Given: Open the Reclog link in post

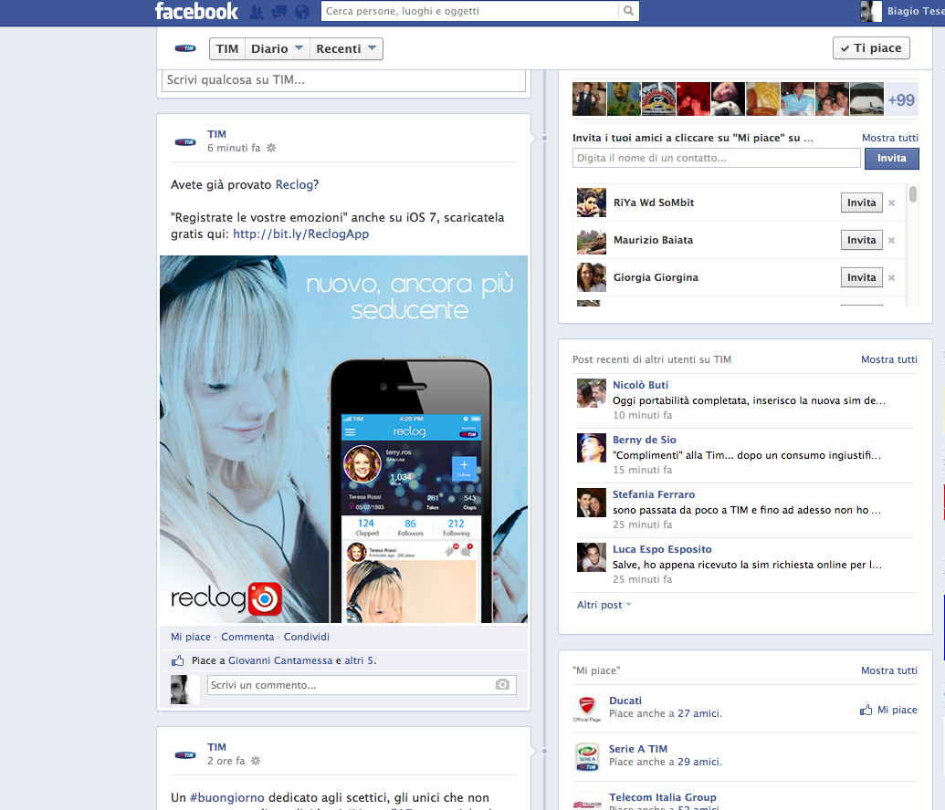Looking at the screenshot, I should pyautogui.click(x=294, y=185).
